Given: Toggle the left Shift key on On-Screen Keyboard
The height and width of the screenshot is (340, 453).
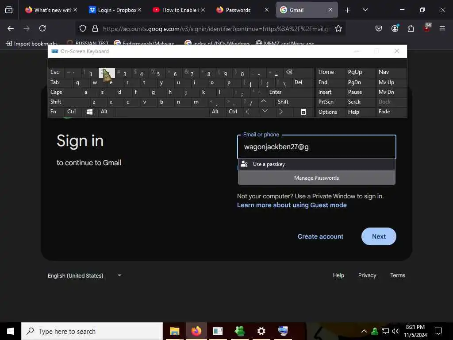Looking at the screenshot, I should pyautogui.click(x=69, y=102).
